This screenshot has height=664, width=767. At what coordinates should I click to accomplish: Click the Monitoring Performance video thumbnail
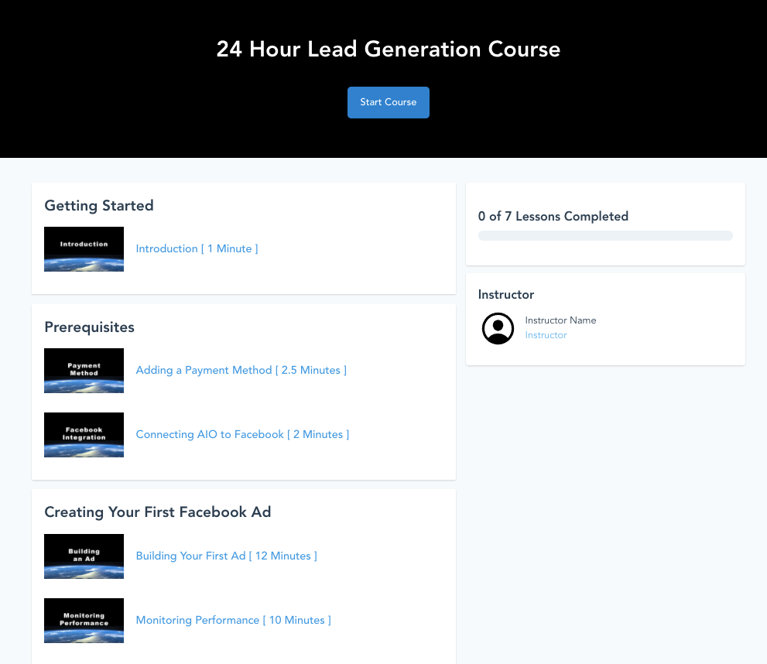[84, 621]
